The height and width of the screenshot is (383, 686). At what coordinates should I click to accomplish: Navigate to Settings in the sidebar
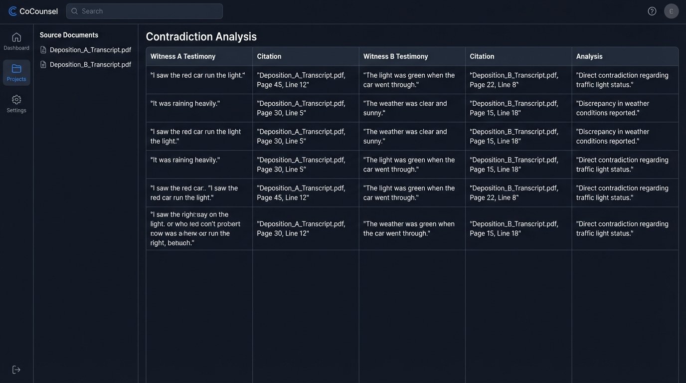pos(16,105)
